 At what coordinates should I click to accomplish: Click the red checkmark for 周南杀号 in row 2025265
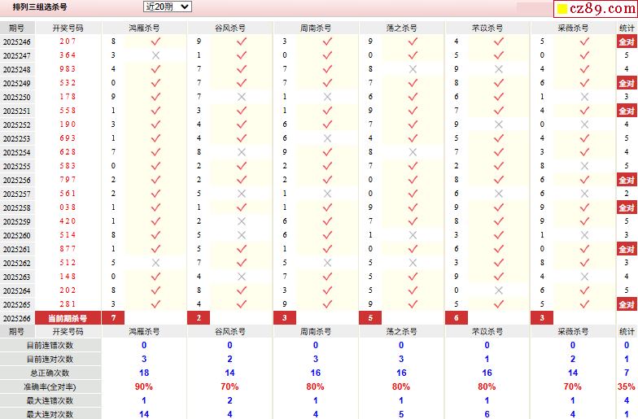click(327, 304)
